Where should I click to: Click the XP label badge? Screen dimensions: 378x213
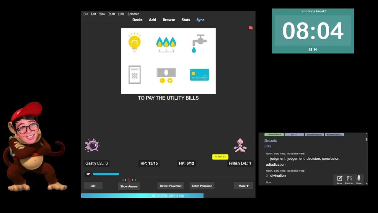point(88,174)
